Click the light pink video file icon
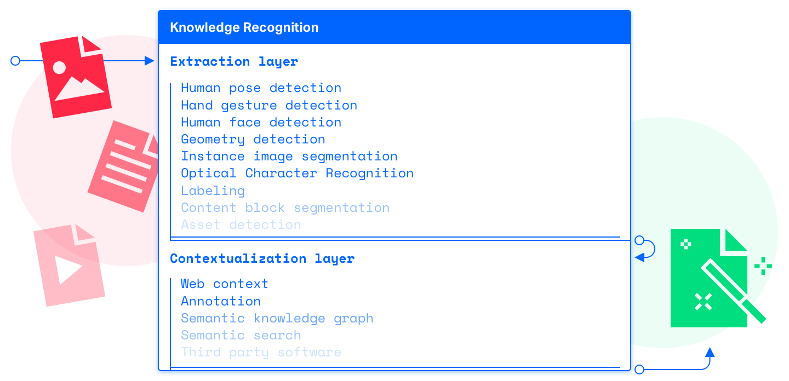The width and height of the screenshot is (789, 381). [x=68, y=265]
